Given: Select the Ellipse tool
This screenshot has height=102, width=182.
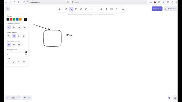Looking at the screenshot, I should coord(86,9).
